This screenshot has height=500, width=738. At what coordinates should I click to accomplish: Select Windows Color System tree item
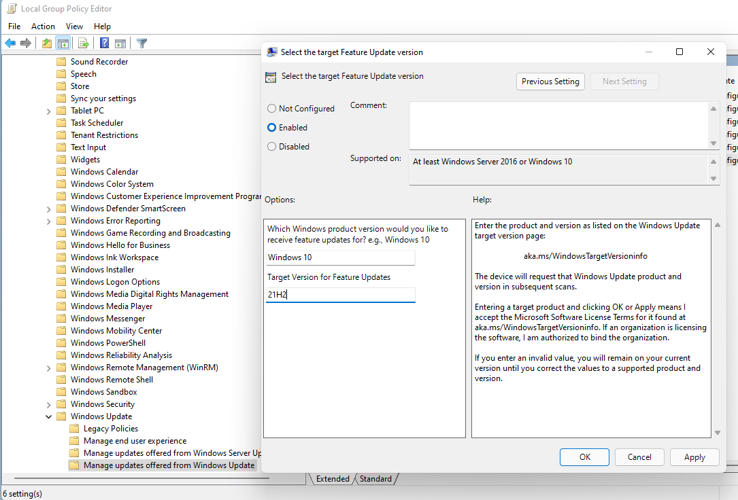pos(112,184)
